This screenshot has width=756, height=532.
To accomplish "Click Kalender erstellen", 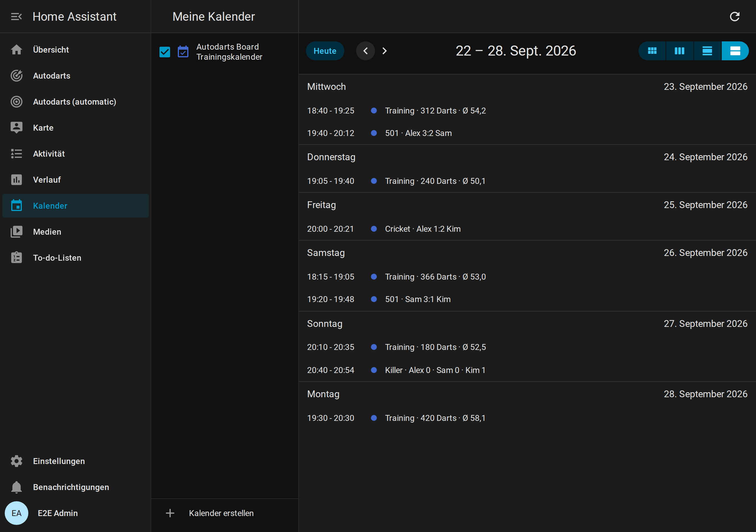I will click(221, 513).
